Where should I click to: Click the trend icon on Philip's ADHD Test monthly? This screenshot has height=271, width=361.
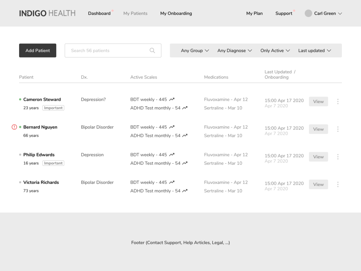click(184, 163)
